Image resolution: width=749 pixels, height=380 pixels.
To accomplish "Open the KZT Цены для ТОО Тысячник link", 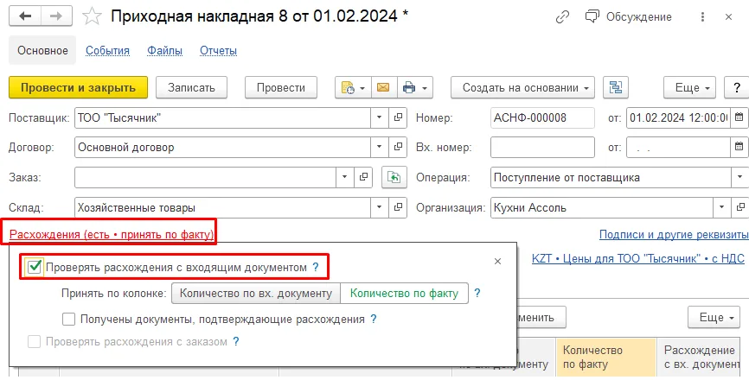I will 638,258.
